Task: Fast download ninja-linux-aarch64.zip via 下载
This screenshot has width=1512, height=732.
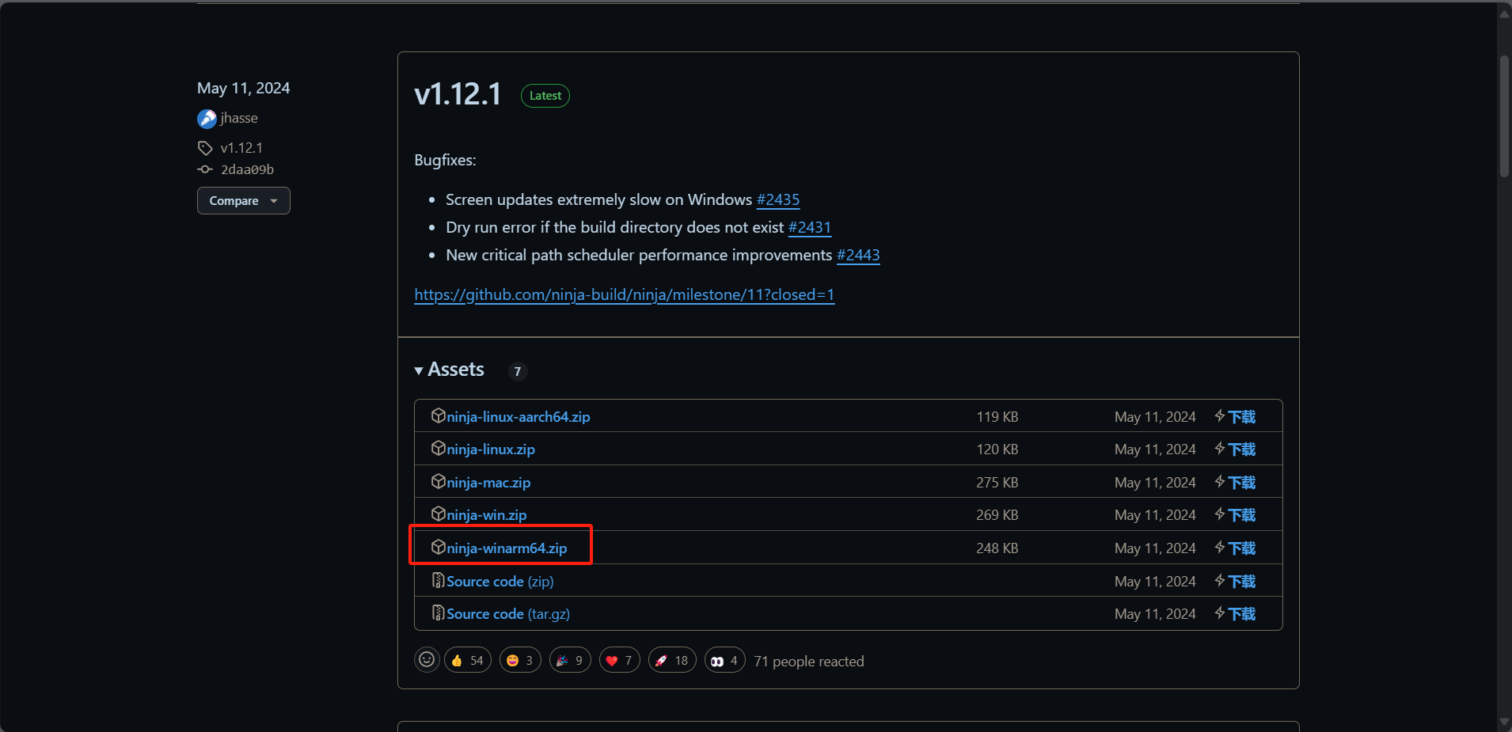Action: [x=1236, y=417]
